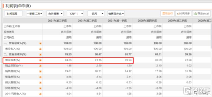Click the 68.47 cell
This screenshot has height=97, width=212.
point(98,54)
